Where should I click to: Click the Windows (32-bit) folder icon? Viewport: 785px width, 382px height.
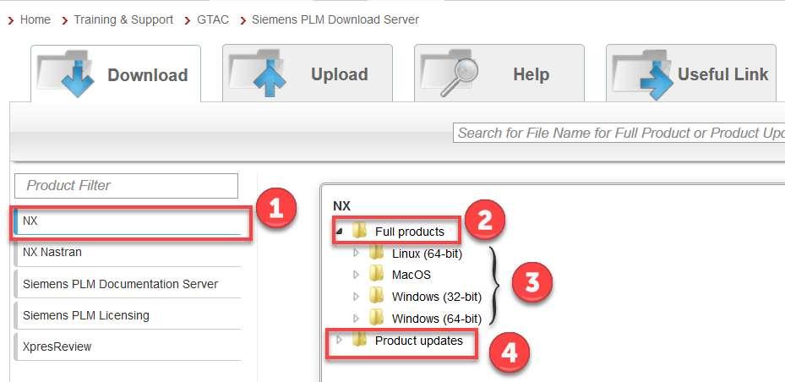click(x=376, y=297)
